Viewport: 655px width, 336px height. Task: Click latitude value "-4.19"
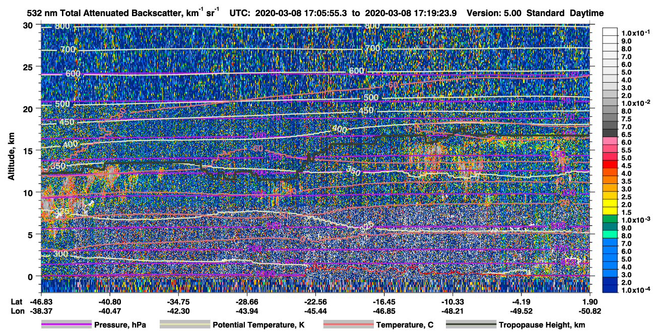click(x=521, y=301)
